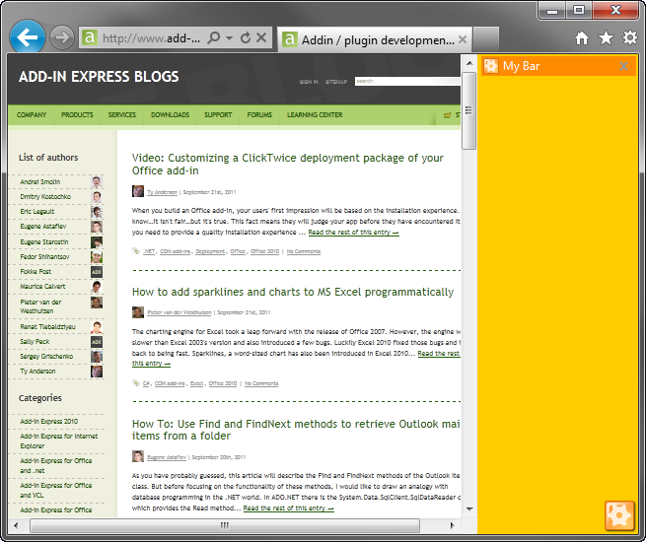The height and width of the screenshot is (542, 646).
Task: Open author Maurice Calvert
Action: pyautogui.click(x=42, y=287)
